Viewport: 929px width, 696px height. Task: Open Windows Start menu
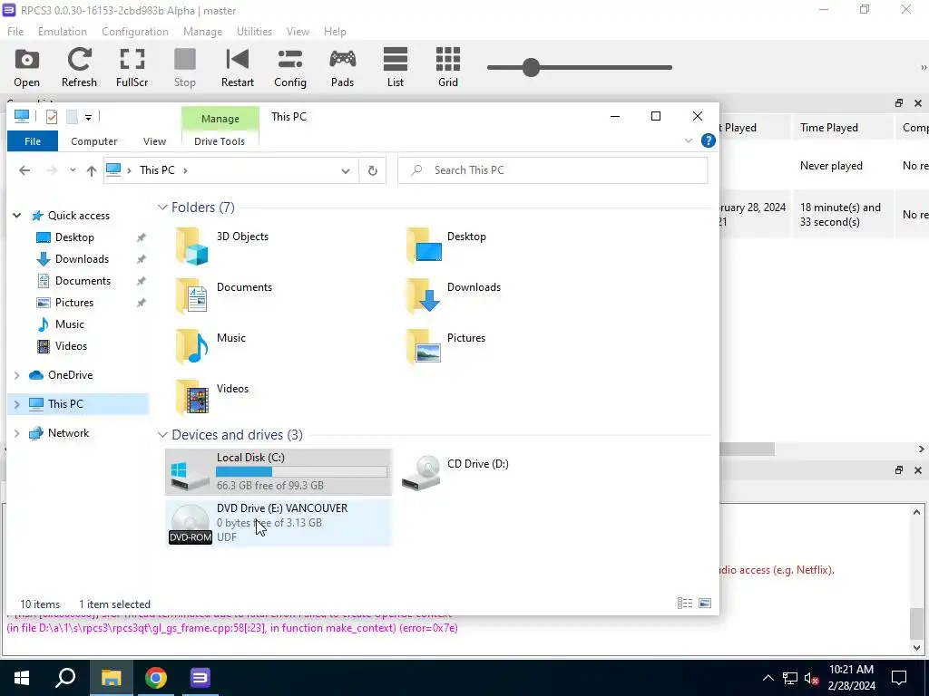click(x=22, y=678)
